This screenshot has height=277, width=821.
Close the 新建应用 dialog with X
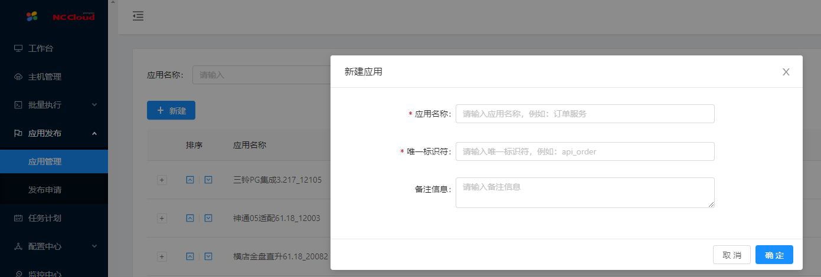pos(786,72)
